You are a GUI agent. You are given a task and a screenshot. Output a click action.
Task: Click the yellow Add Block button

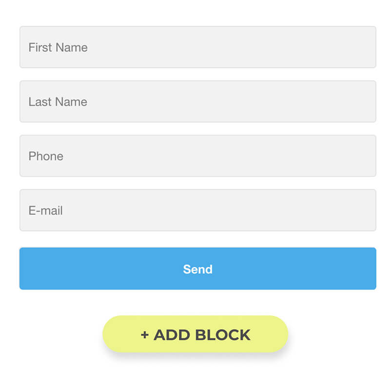tap(195, 335)
